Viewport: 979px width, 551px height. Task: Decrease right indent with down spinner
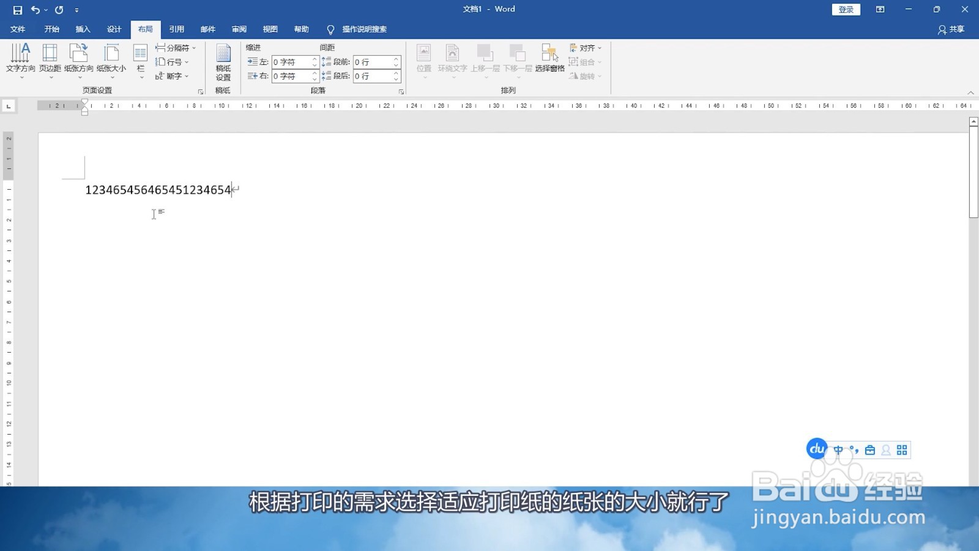tap(315, 79)
